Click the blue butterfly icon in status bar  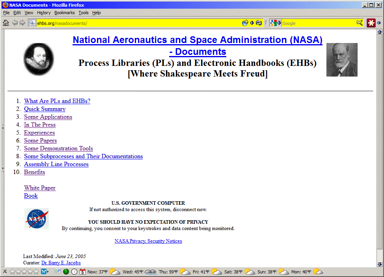point(44,271)
